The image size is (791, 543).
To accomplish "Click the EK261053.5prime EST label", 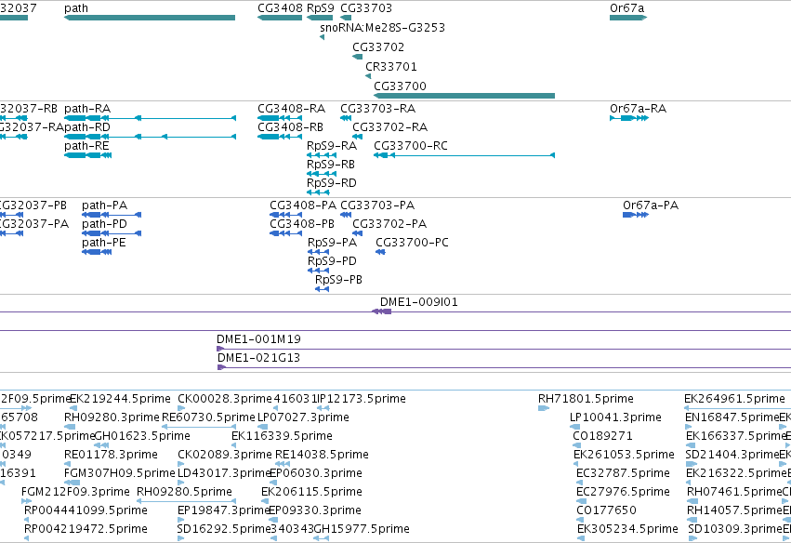I will click(x=624, y=455).
